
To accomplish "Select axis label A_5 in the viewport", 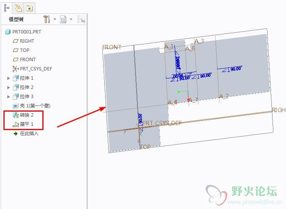I will [x=172, y=102].
